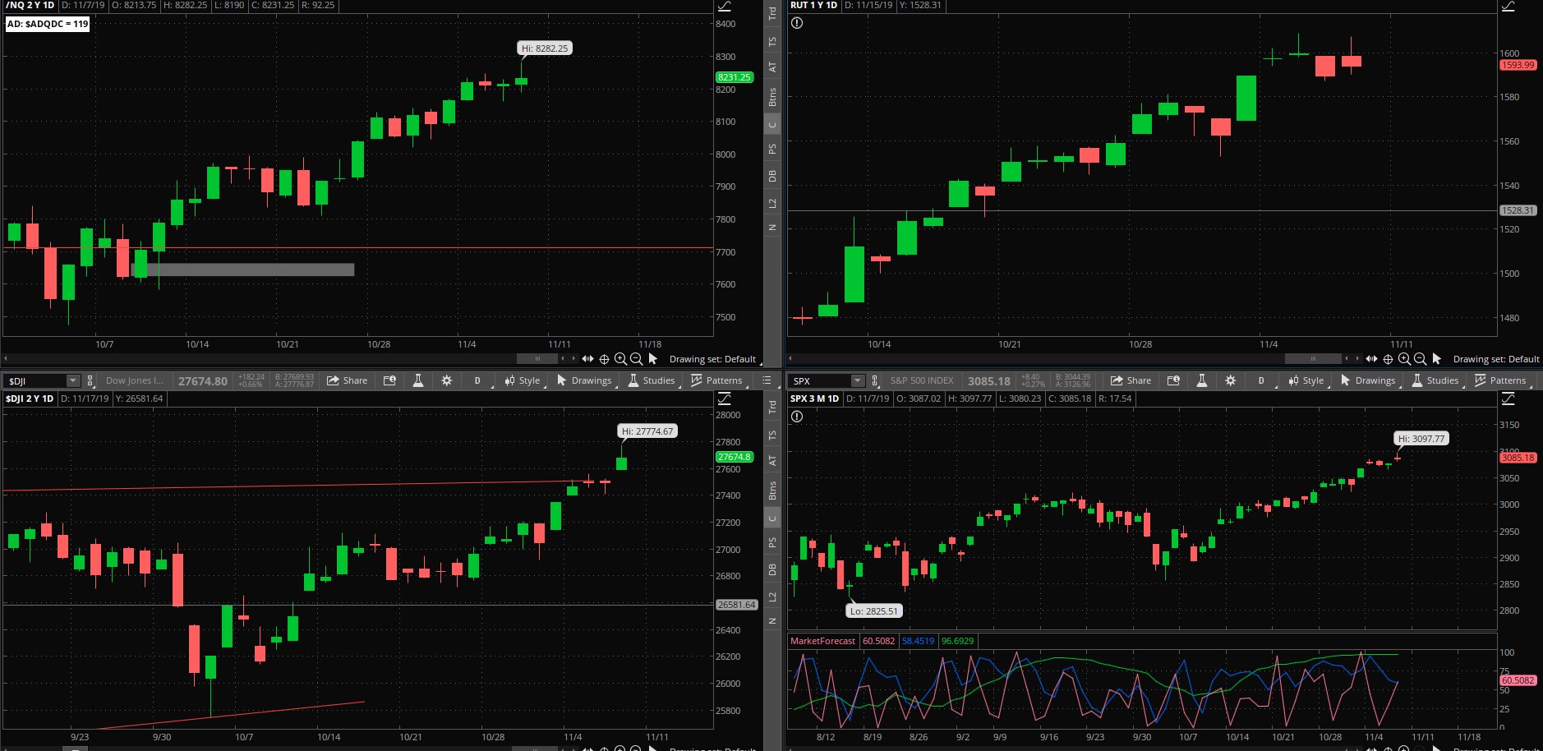Select crosshair pan tool on RUT chart
Screen dimensions: 1543x751
point(1388,359)
